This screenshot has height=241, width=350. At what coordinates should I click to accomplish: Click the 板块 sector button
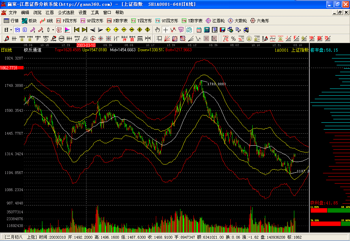coord(29,21)
